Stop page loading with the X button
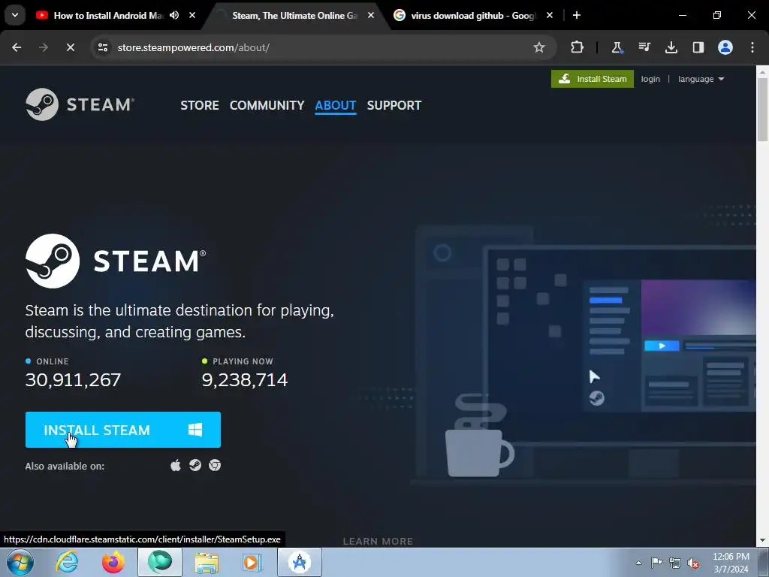The height and width of the screenshot is (577, 769). 70,47
